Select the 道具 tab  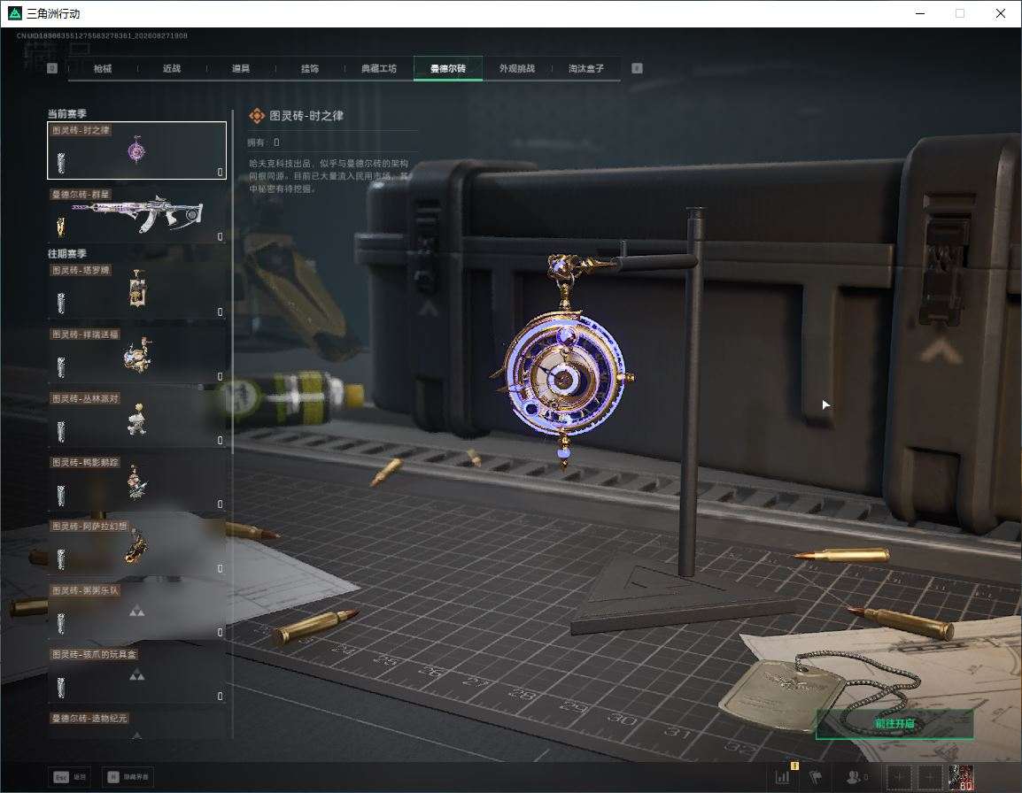(241, 68)
